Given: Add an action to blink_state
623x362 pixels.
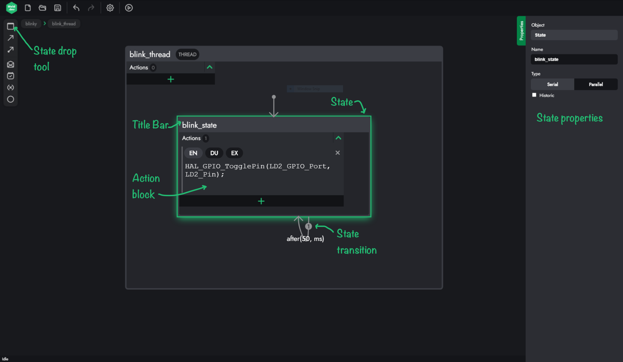Looking at the screenshot, I should [261, 201].
